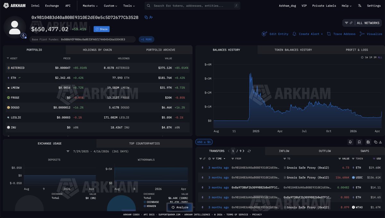Click the blue Share button
The image size is (385, 218).
point(101,29)
